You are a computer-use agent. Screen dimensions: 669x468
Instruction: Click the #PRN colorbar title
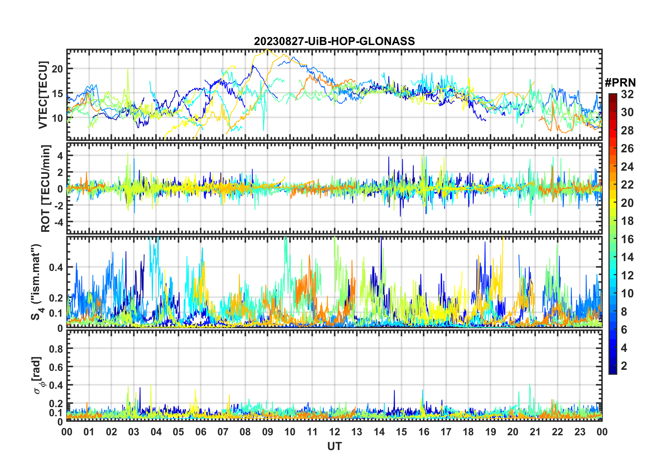pyautogui.click(x=620, y=83)
